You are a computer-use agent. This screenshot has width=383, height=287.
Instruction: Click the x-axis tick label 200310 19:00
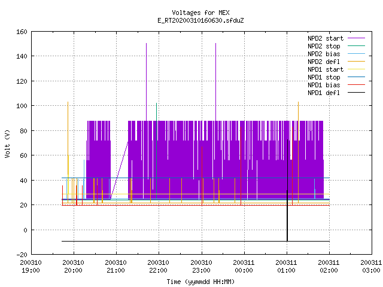point(31,267)
